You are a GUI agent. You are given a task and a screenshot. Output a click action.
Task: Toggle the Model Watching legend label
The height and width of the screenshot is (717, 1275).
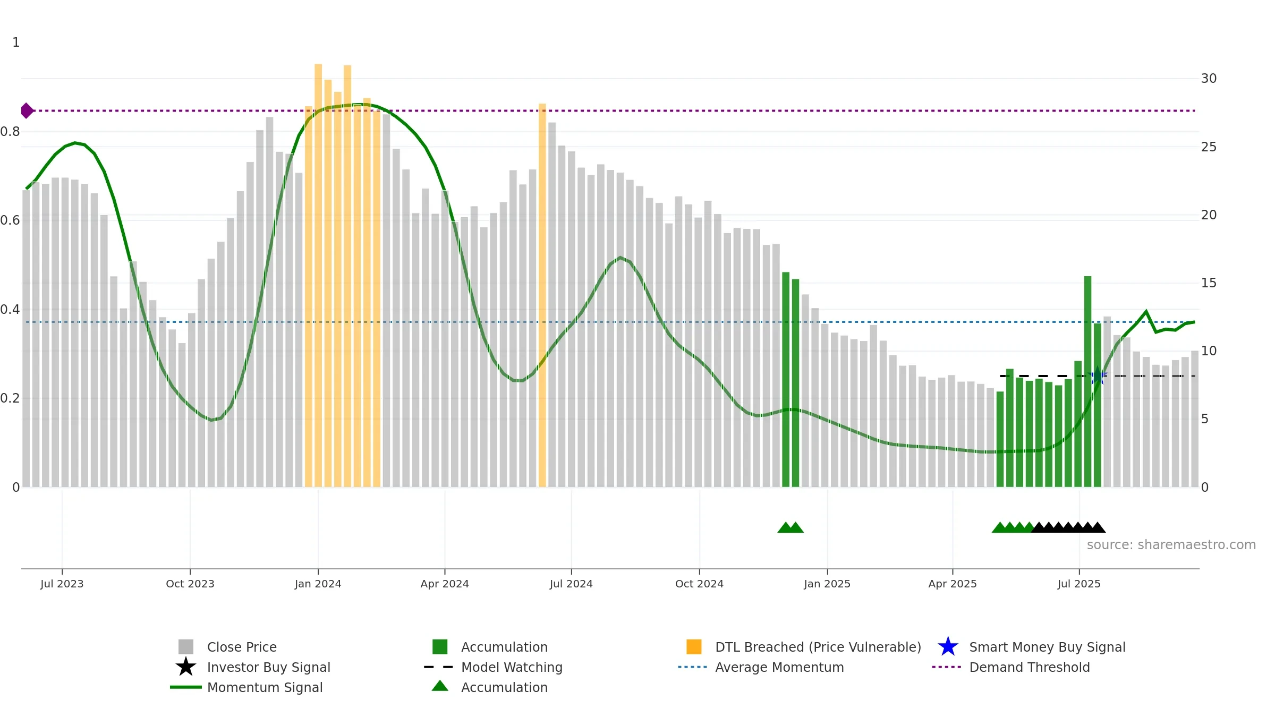(512, 667)
